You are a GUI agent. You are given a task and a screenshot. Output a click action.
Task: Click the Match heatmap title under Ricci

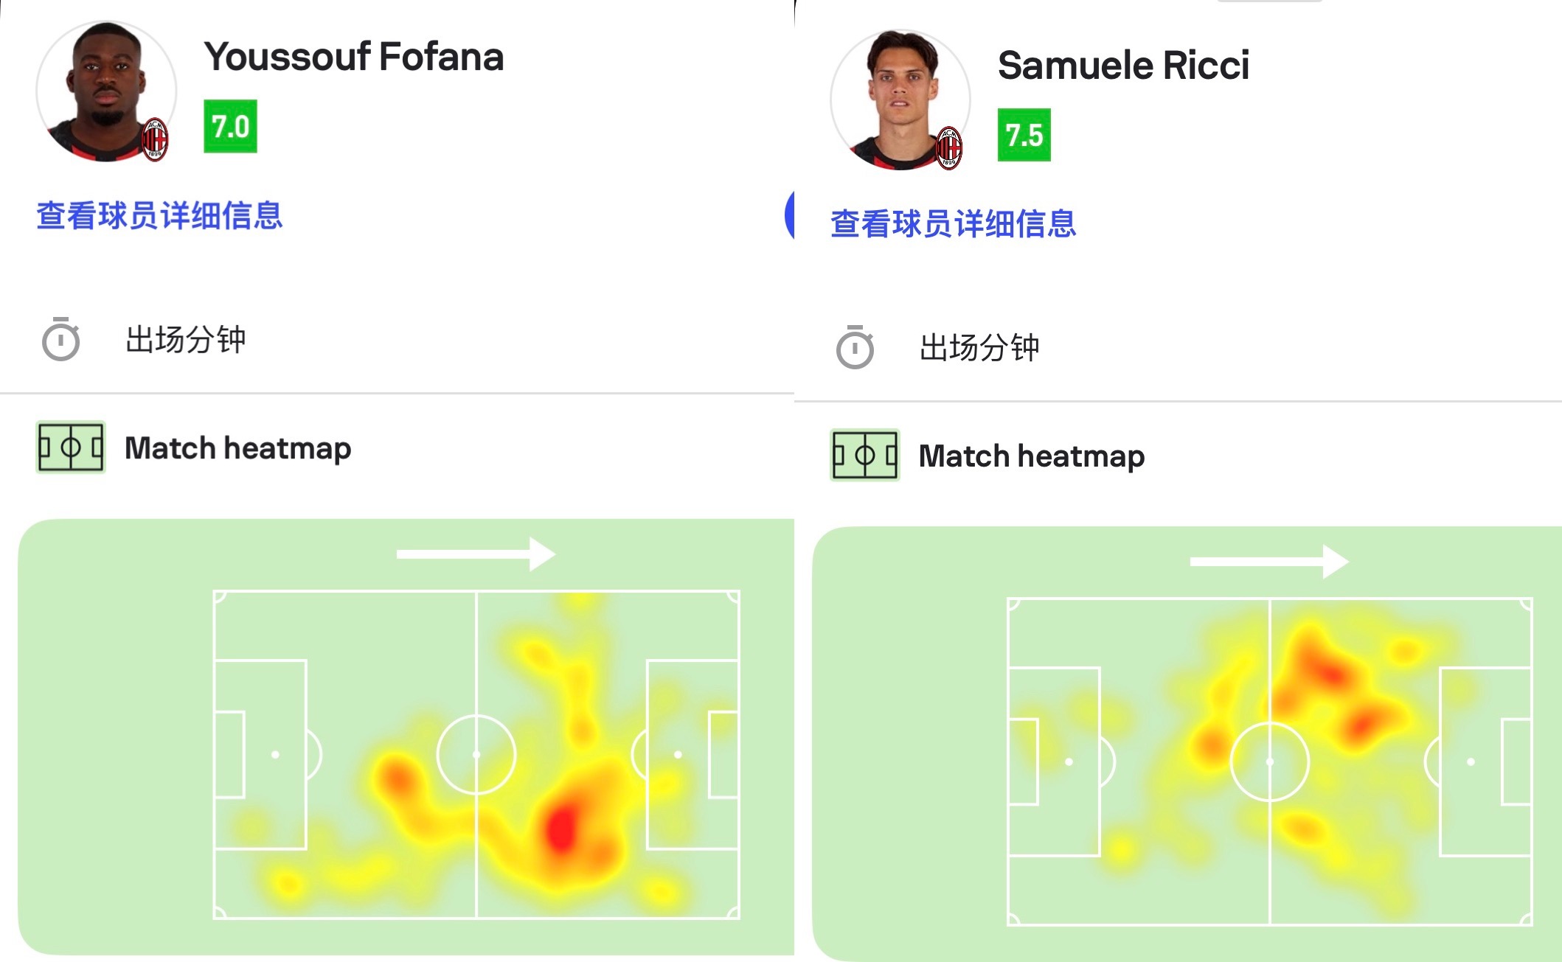(x=1032, y=456)
